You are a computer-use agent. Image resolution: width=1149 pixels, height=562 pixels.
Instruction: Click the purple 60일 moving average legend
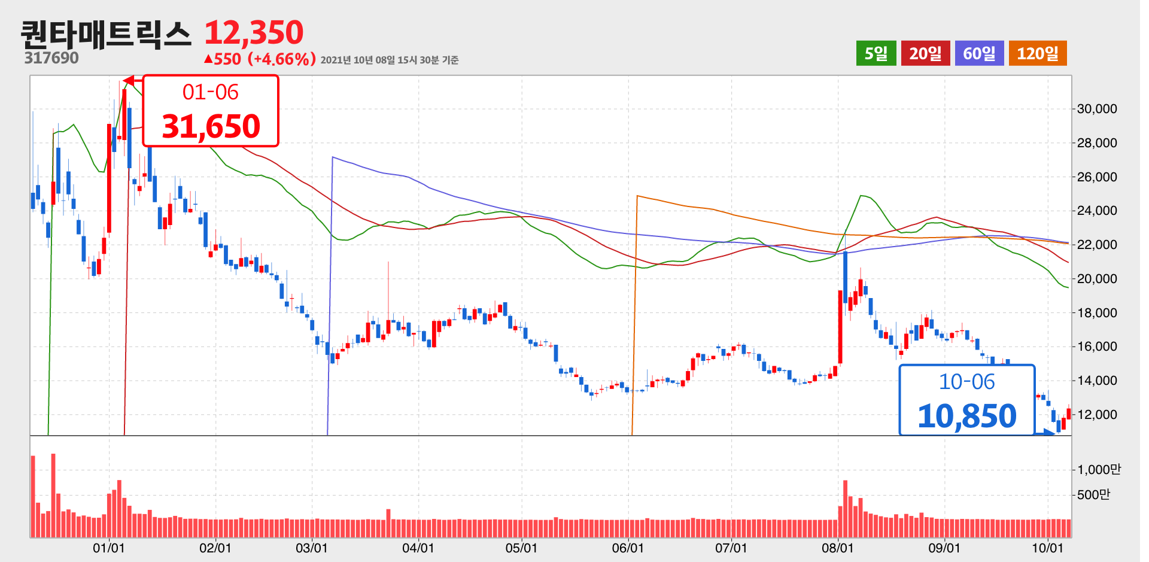click(x=979, y=53)
